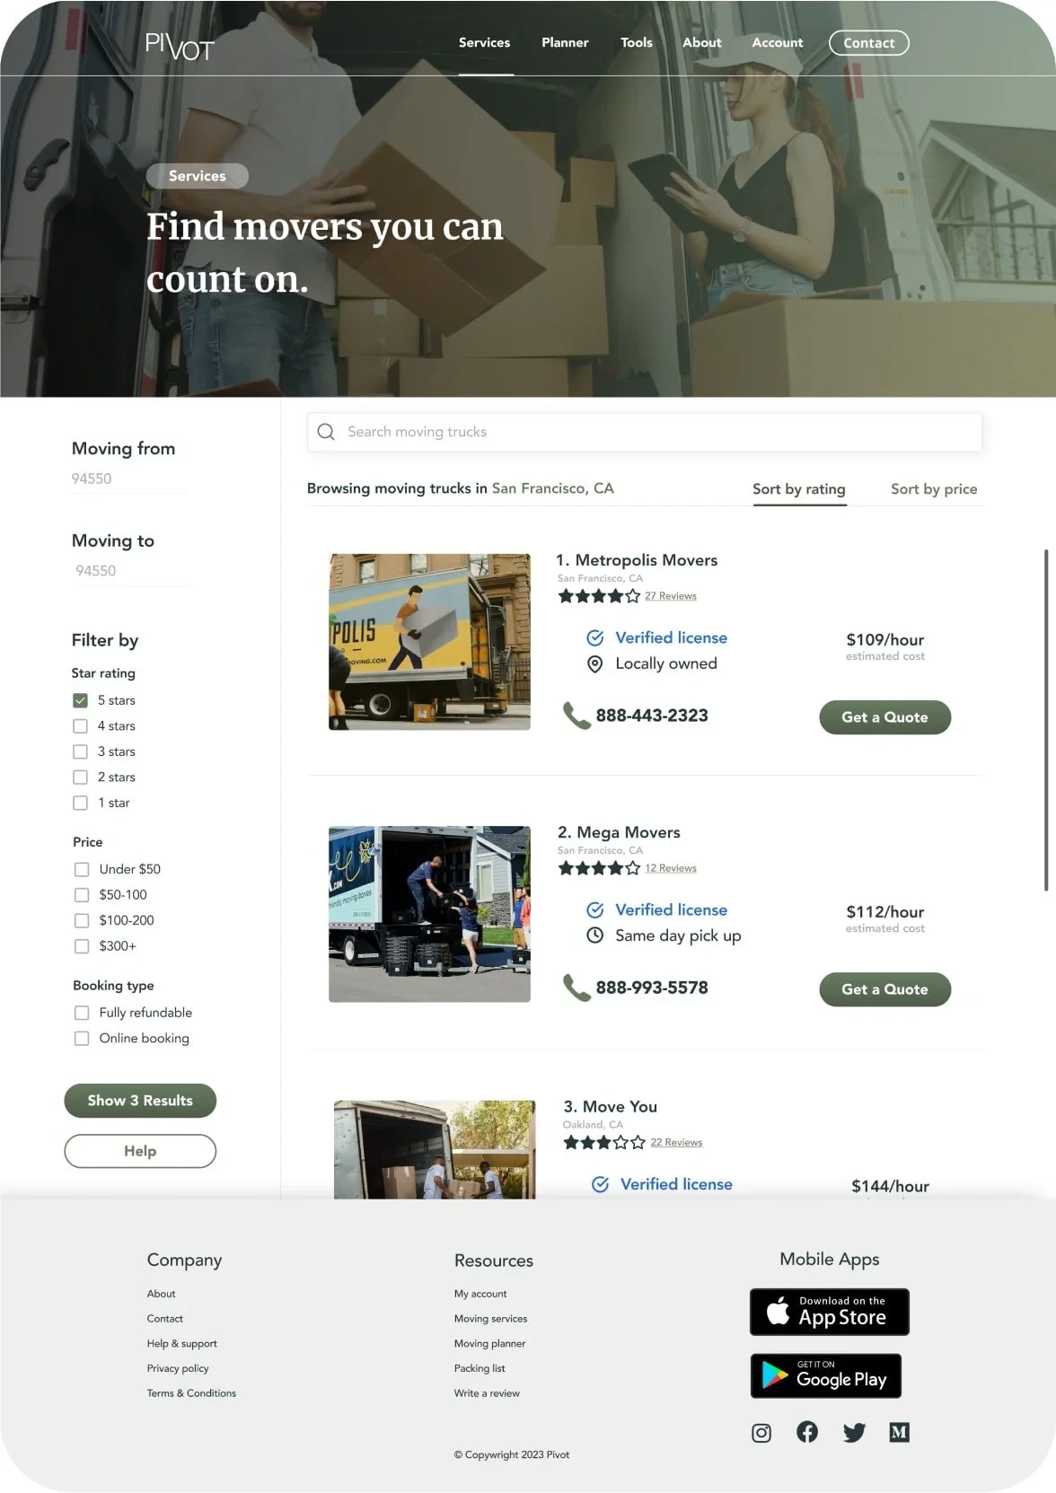Open the Planner menu item
1056x1493 pixels.
565,42
